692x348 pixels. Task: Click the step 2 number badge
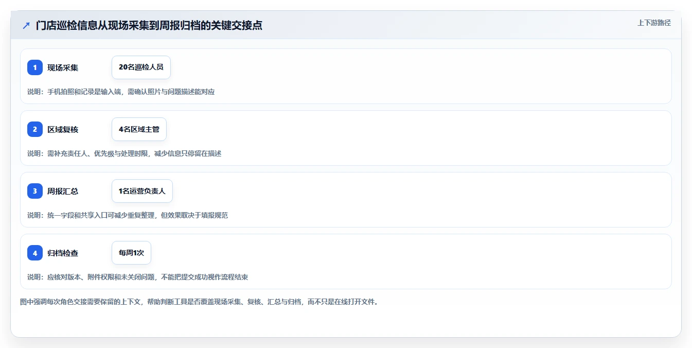35,129
